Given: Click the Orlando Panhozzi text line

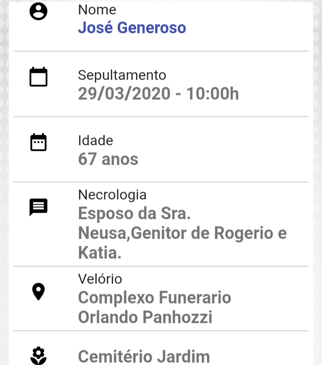Looking at the screenshot, I should pyautogui.click(x=145, y=317).
